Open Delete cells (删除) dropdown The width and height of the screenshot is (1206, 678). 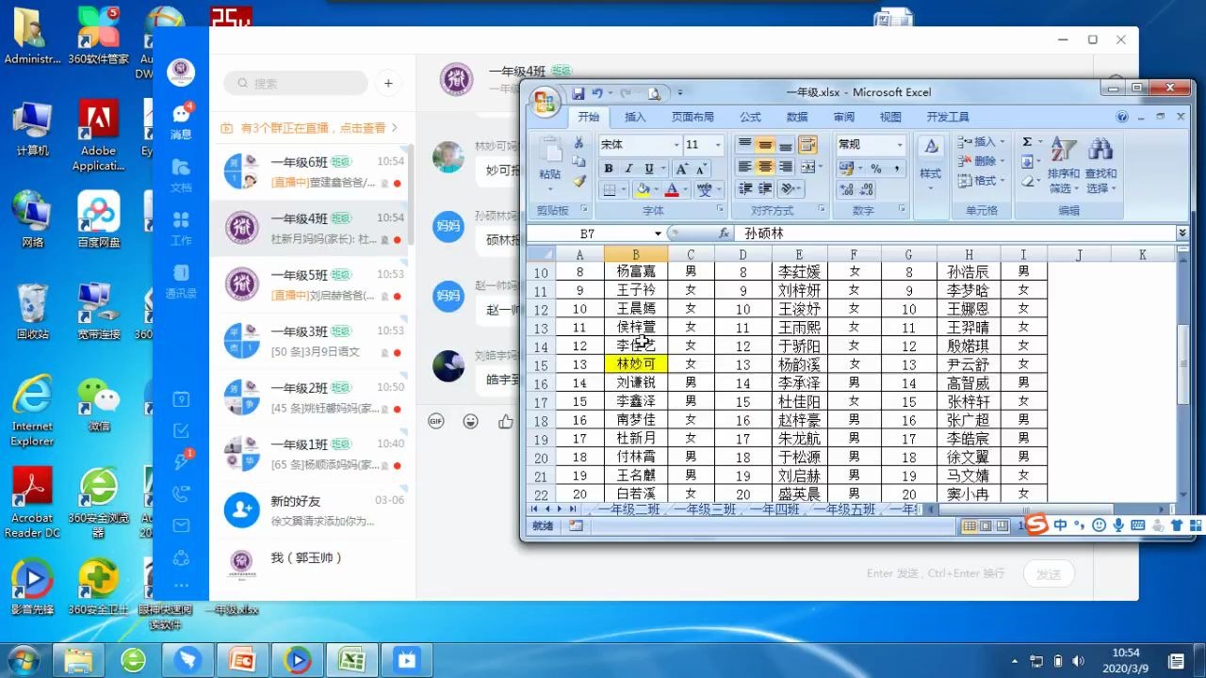[981, 161]
